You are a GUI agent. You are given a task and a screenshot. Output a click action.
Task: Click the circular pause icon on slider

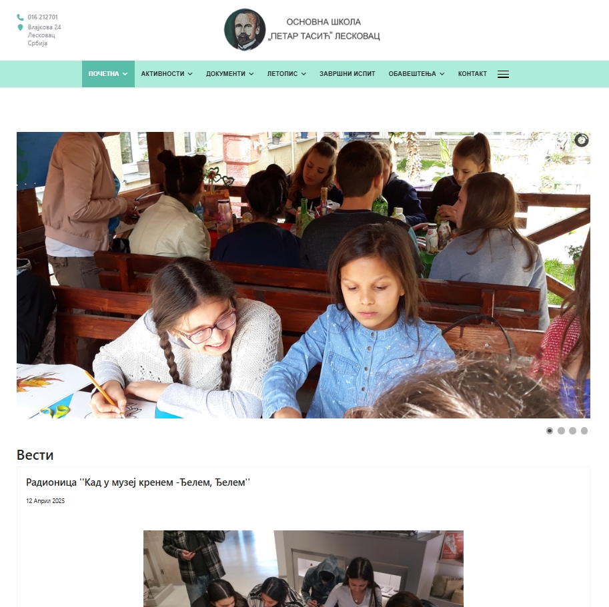pyautogui.click(x=581, y=140)
